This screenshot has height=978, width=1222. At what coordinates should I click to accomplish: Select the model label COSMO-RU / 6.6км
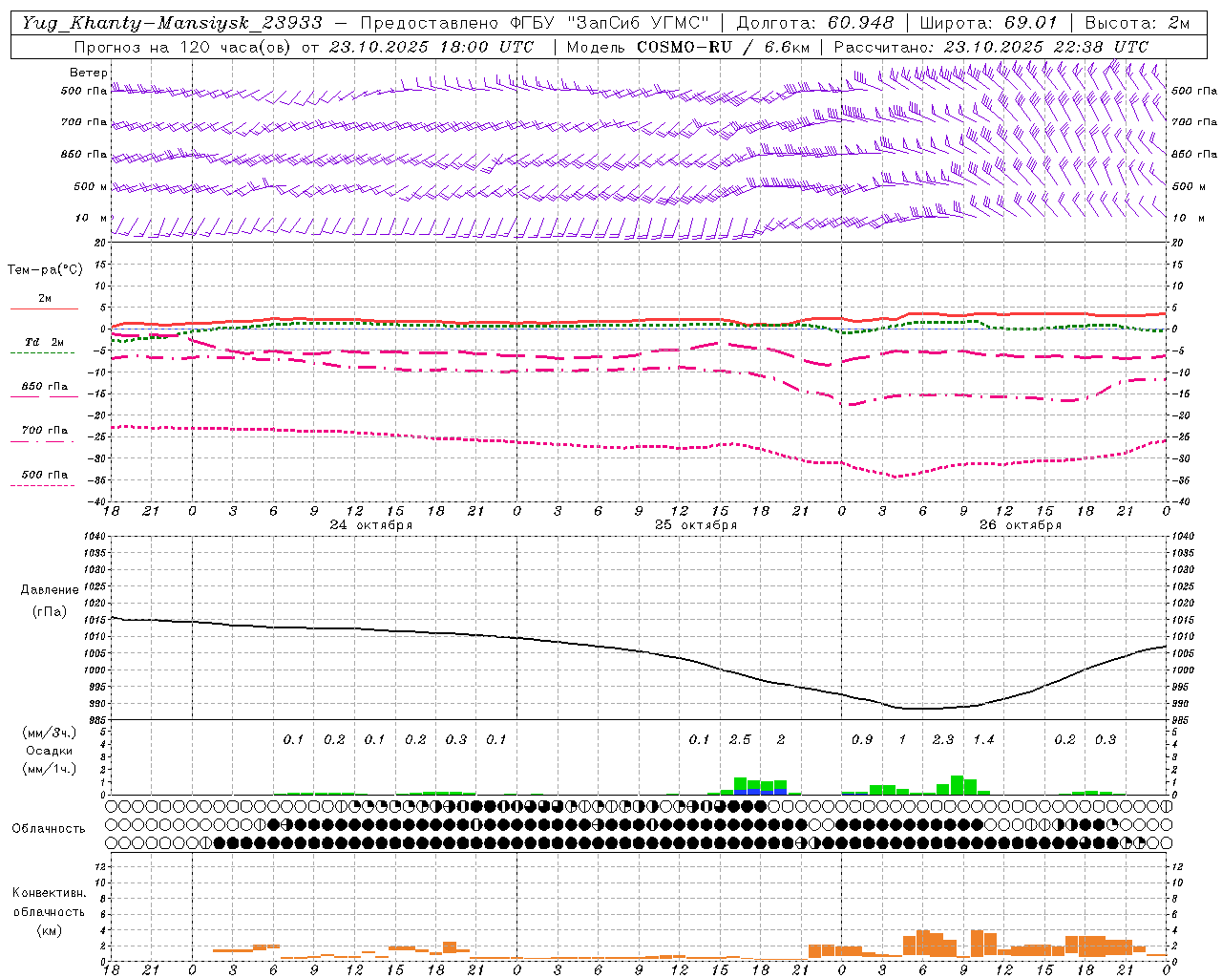(x=723, y=47)
